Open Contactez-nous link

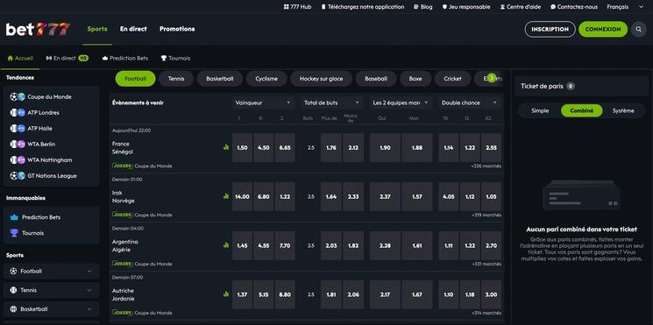[574, 7]
